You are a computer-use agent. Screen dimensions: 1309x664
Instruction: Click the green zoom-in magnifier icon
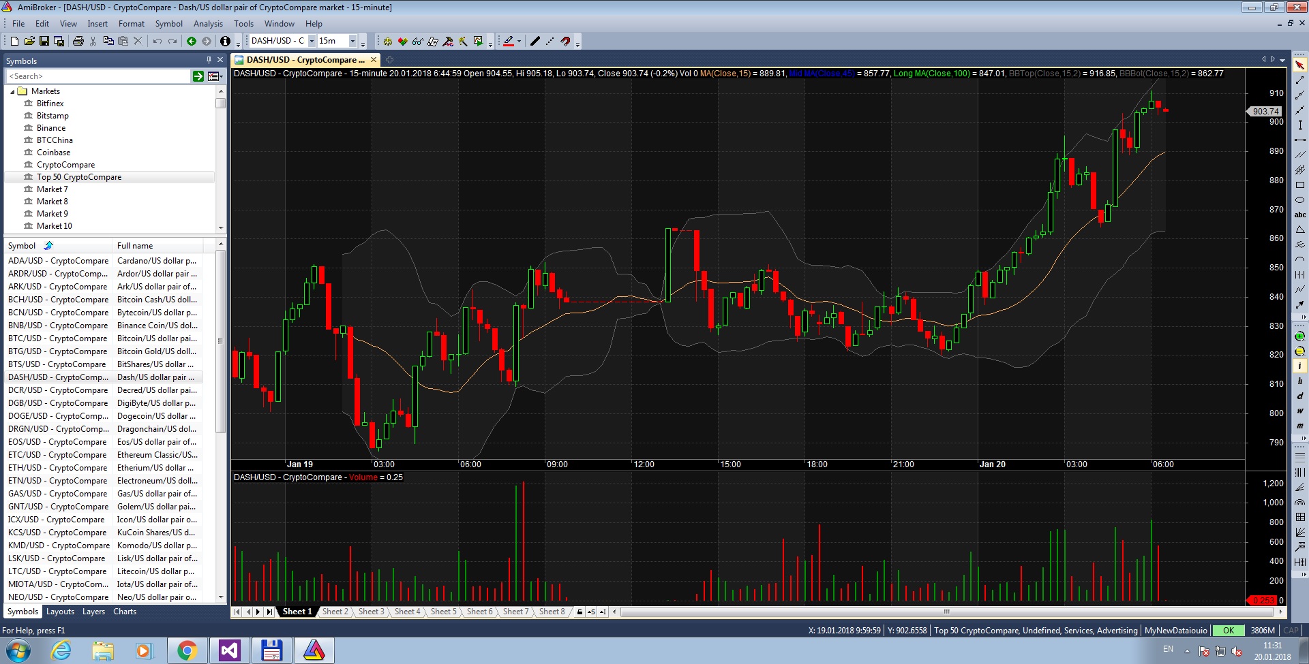[x=1300, y=336]
